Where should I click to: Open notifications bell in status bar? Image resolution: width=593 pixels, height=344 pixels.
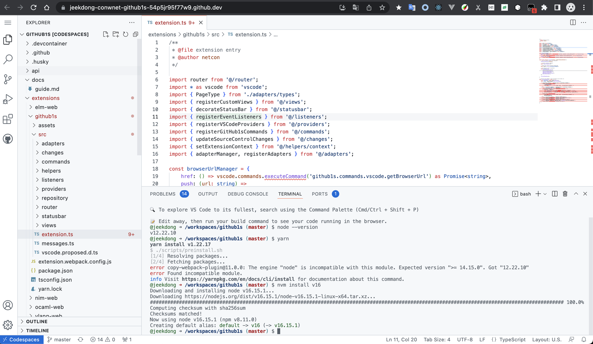(584, 340)
